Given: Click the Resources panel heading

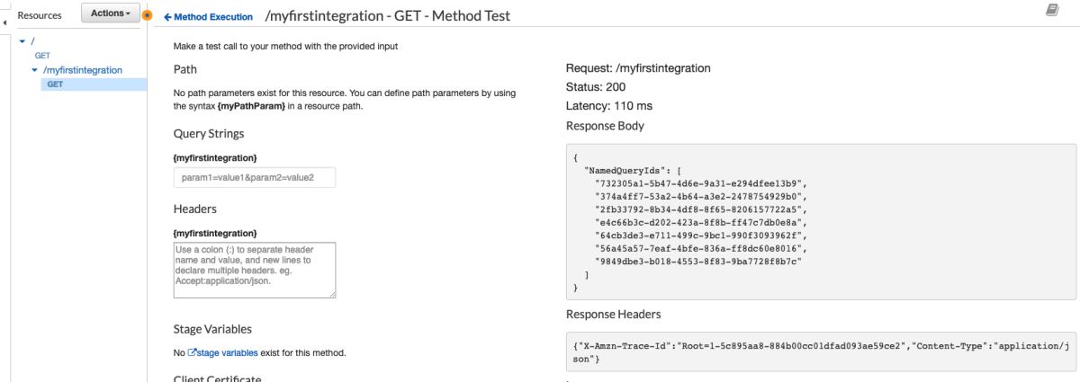Looking at the screenshot, I should (x=40, y=14).
